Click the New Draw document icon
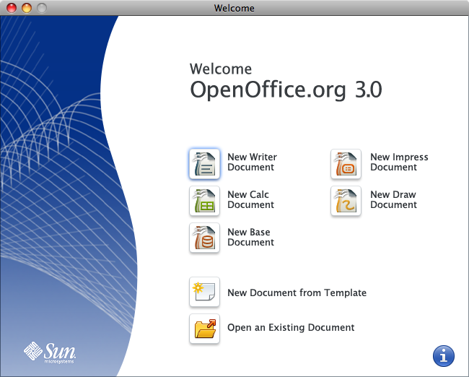Screen dimensions: 469x377 tap(346, 201)
